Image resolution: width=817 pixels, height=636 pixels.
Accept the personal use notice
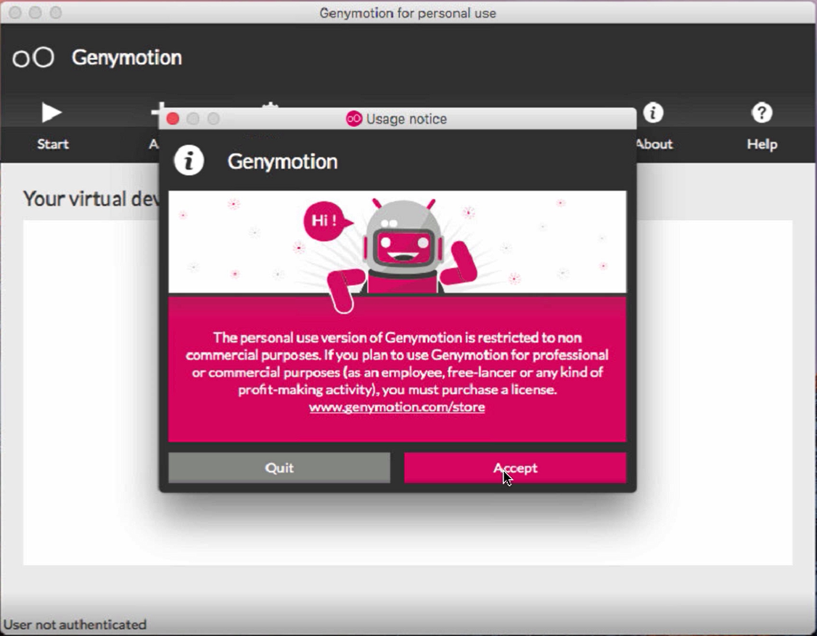[514, 468]
